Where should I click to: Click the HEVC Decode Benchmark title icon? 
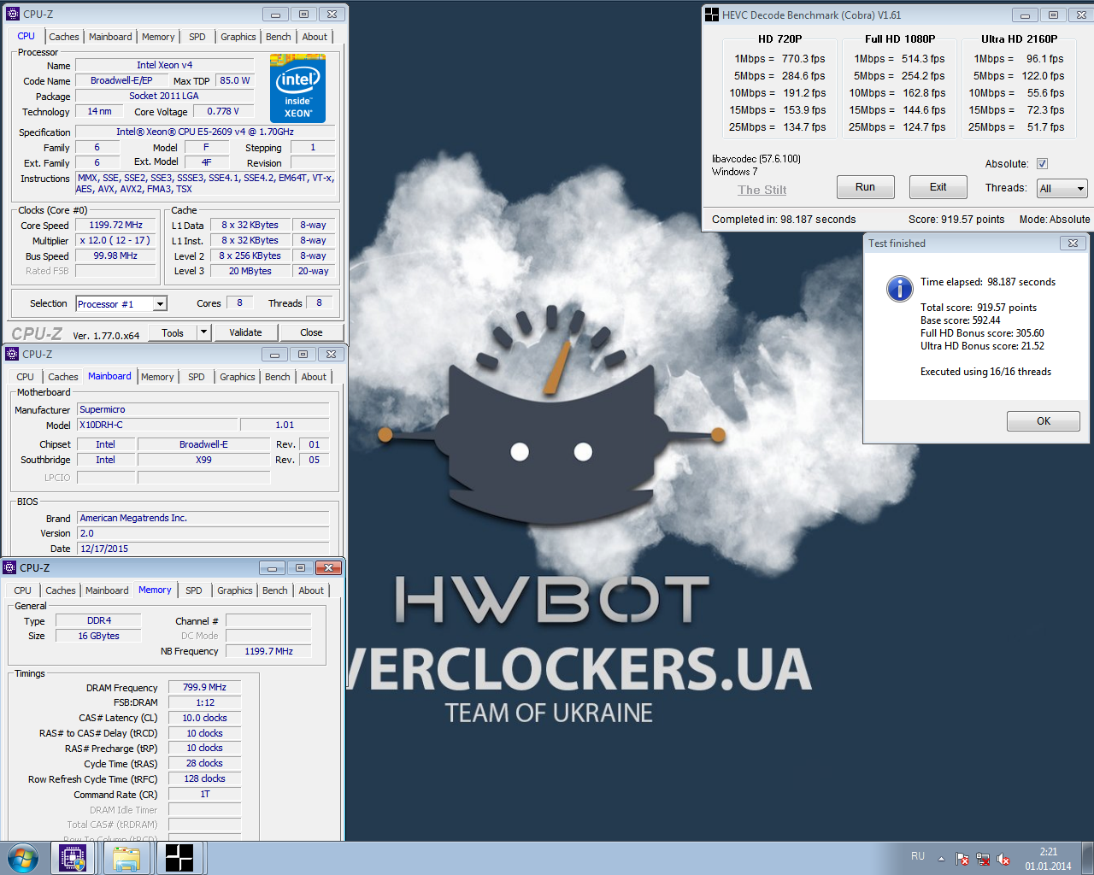(712, 15)
